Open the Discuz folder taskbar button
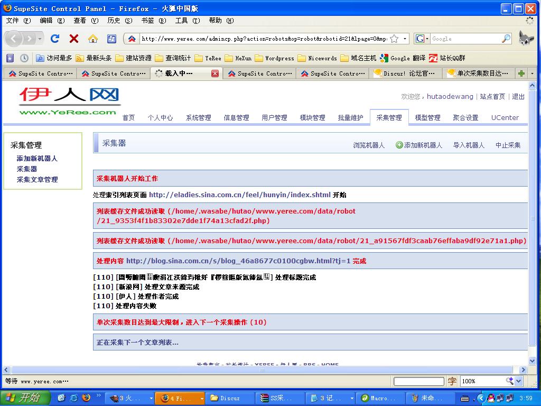The width and height of the screenshot is (541, 406). (230, 398)
